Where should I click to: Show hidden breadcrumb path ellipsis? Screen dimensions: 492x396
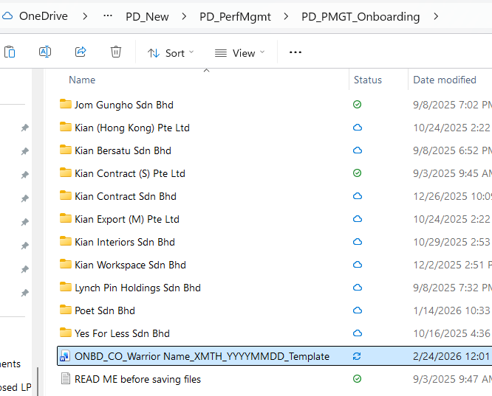point(109,15)
